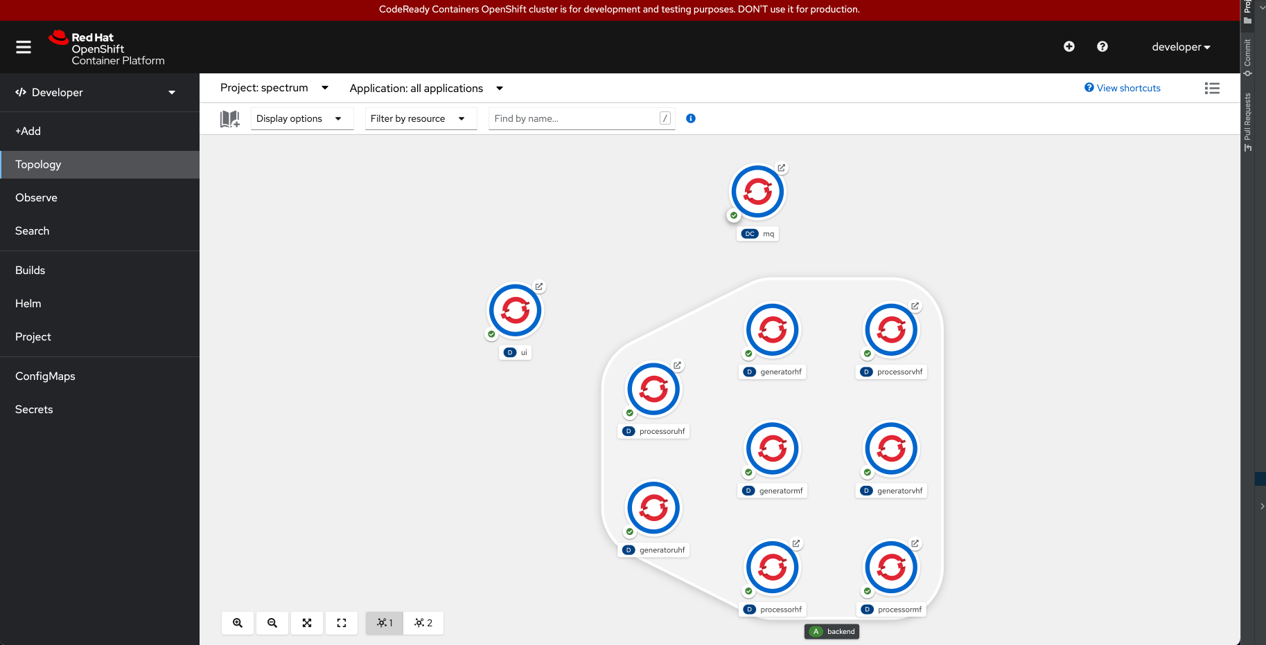Select the generatormf node

pos(773,449)
